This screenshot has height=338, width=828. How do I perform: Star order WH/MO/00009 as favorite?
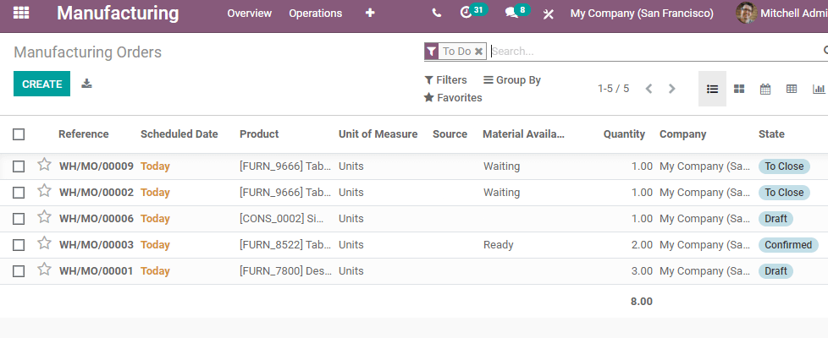44,165
